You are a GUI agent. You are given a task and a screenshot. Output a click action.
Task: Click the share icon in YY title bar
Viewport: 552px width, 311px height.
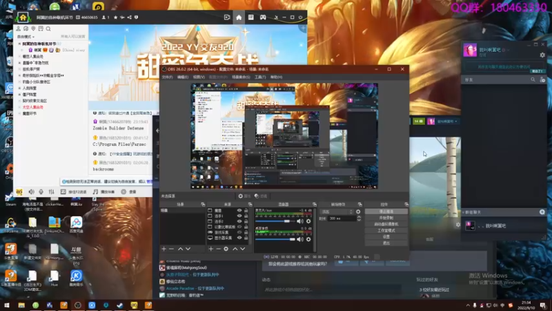click(129, 17)
